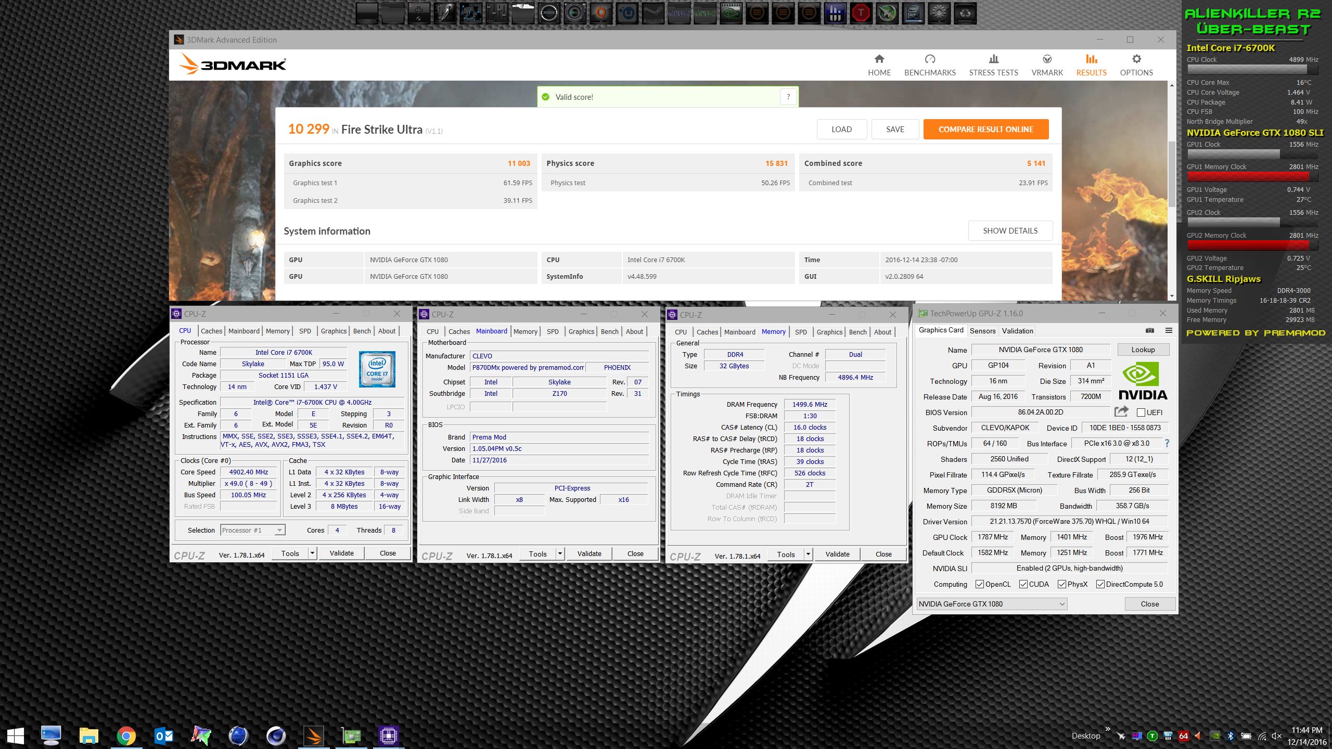Toggle the CUDA checkbox in GPU-Z
Screen dimensions: 1332x749
(x=1023, y=584)
